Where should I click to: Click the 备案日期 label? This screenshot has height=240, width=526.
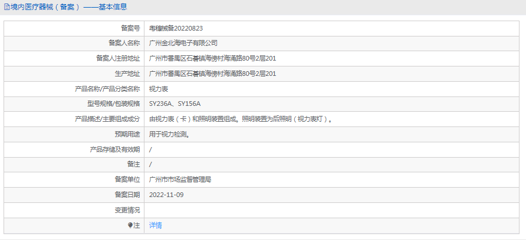click(x=127, y=195)
